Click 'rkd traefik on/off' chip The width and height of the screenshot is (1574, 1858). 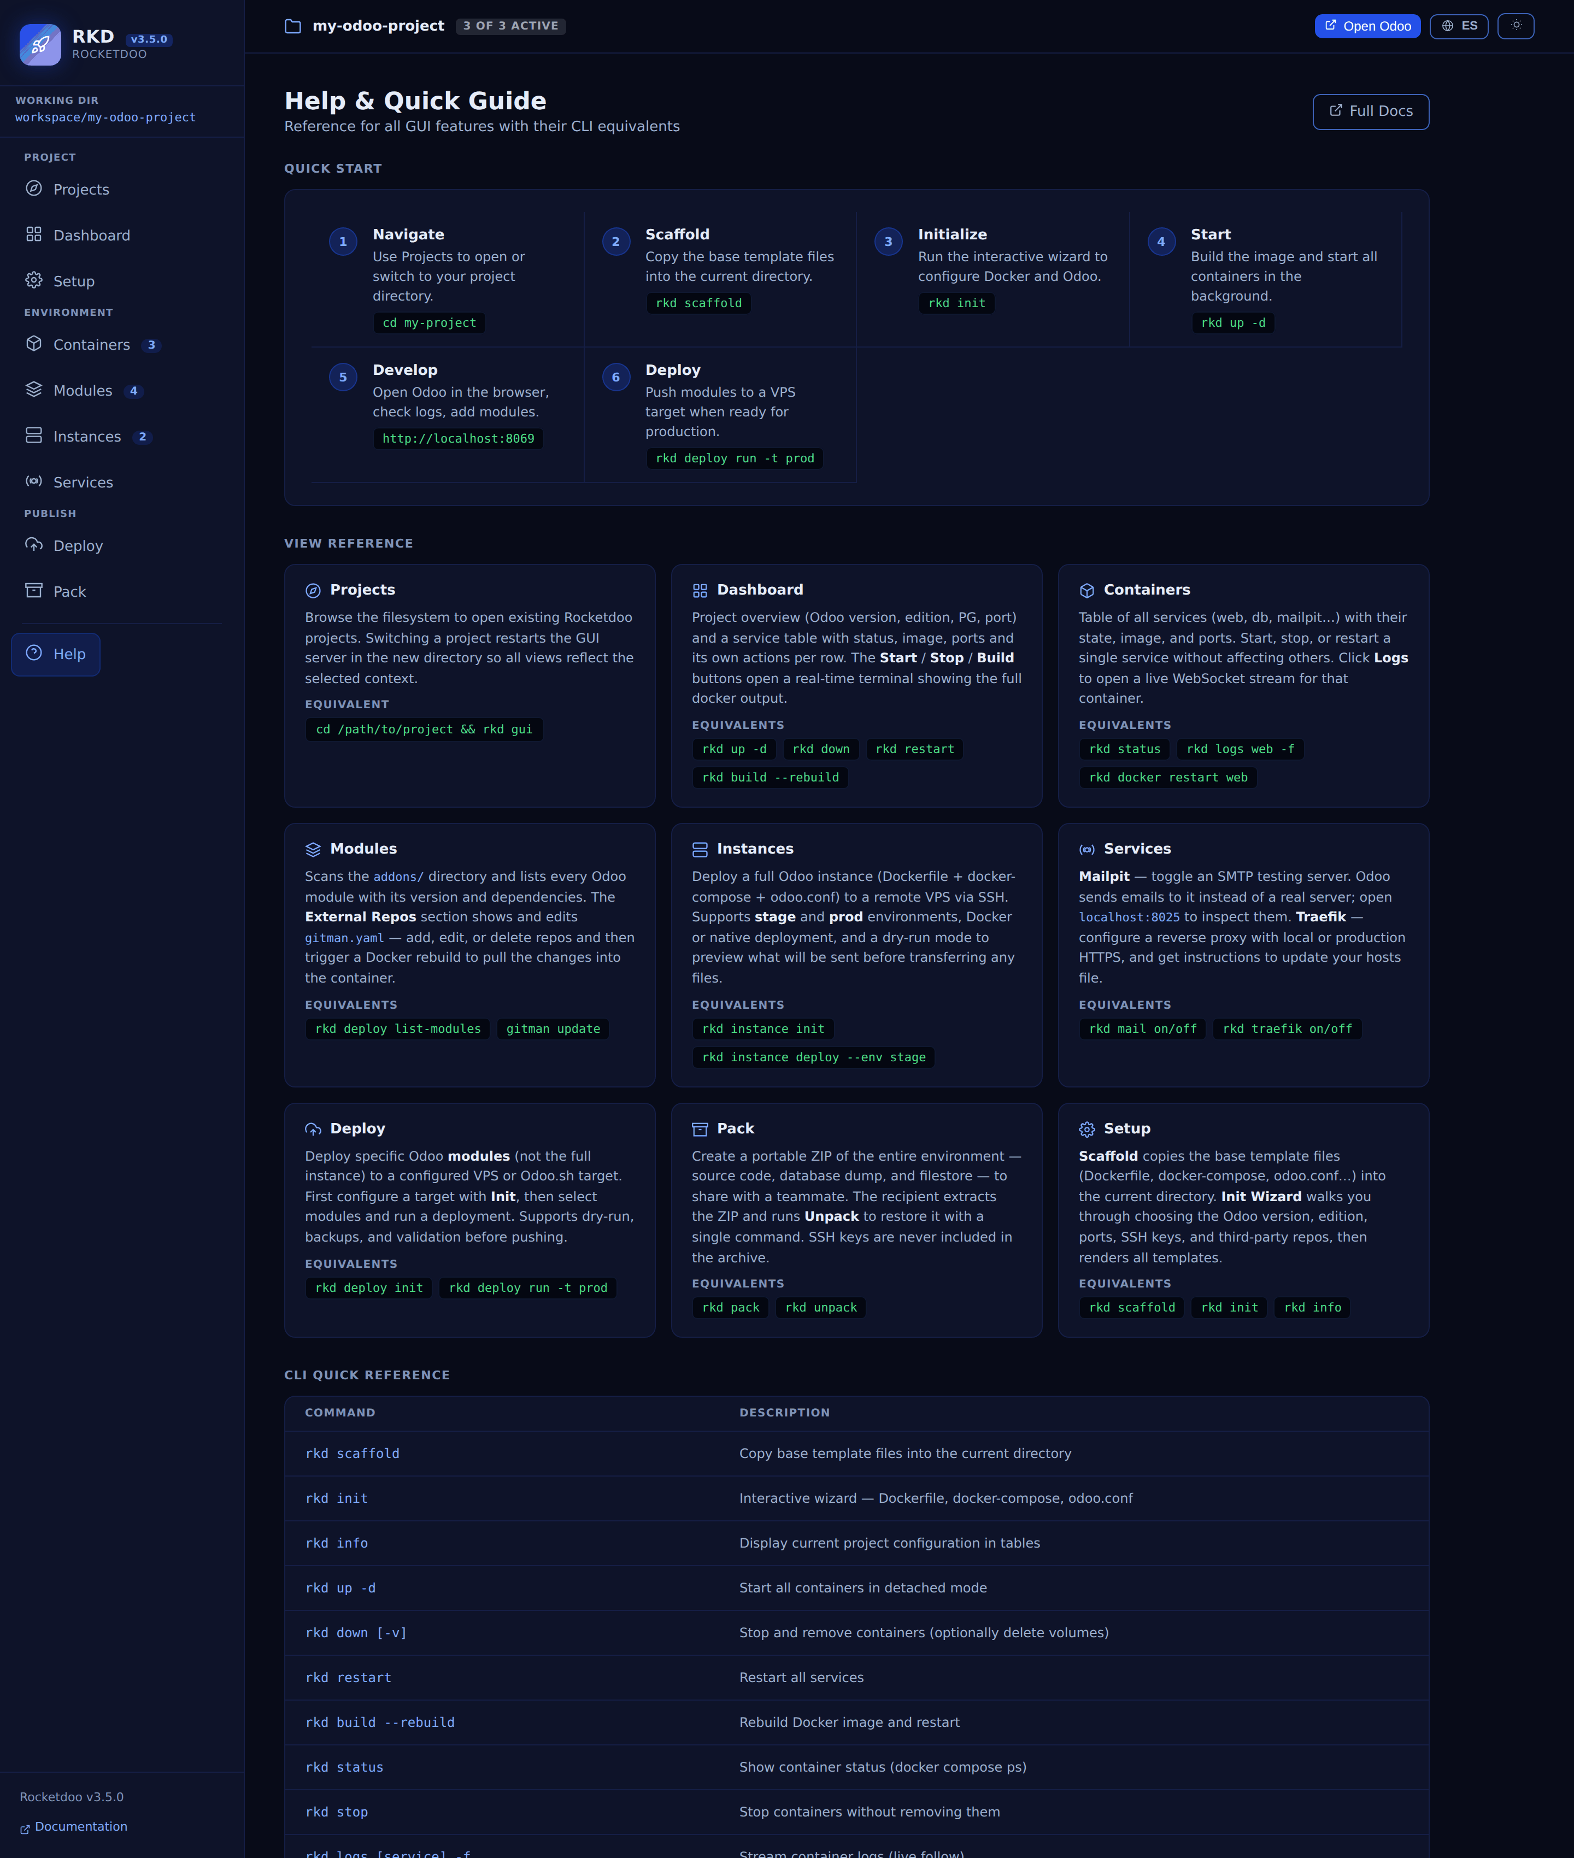pos(1288,1028)
